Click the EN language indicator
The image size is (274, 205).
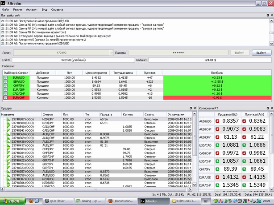point(205,201)
